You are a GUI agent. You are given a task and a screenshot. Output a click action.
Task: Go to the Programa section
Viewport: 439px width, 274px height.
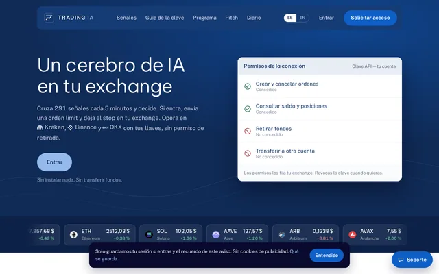(x=204, y=18)
